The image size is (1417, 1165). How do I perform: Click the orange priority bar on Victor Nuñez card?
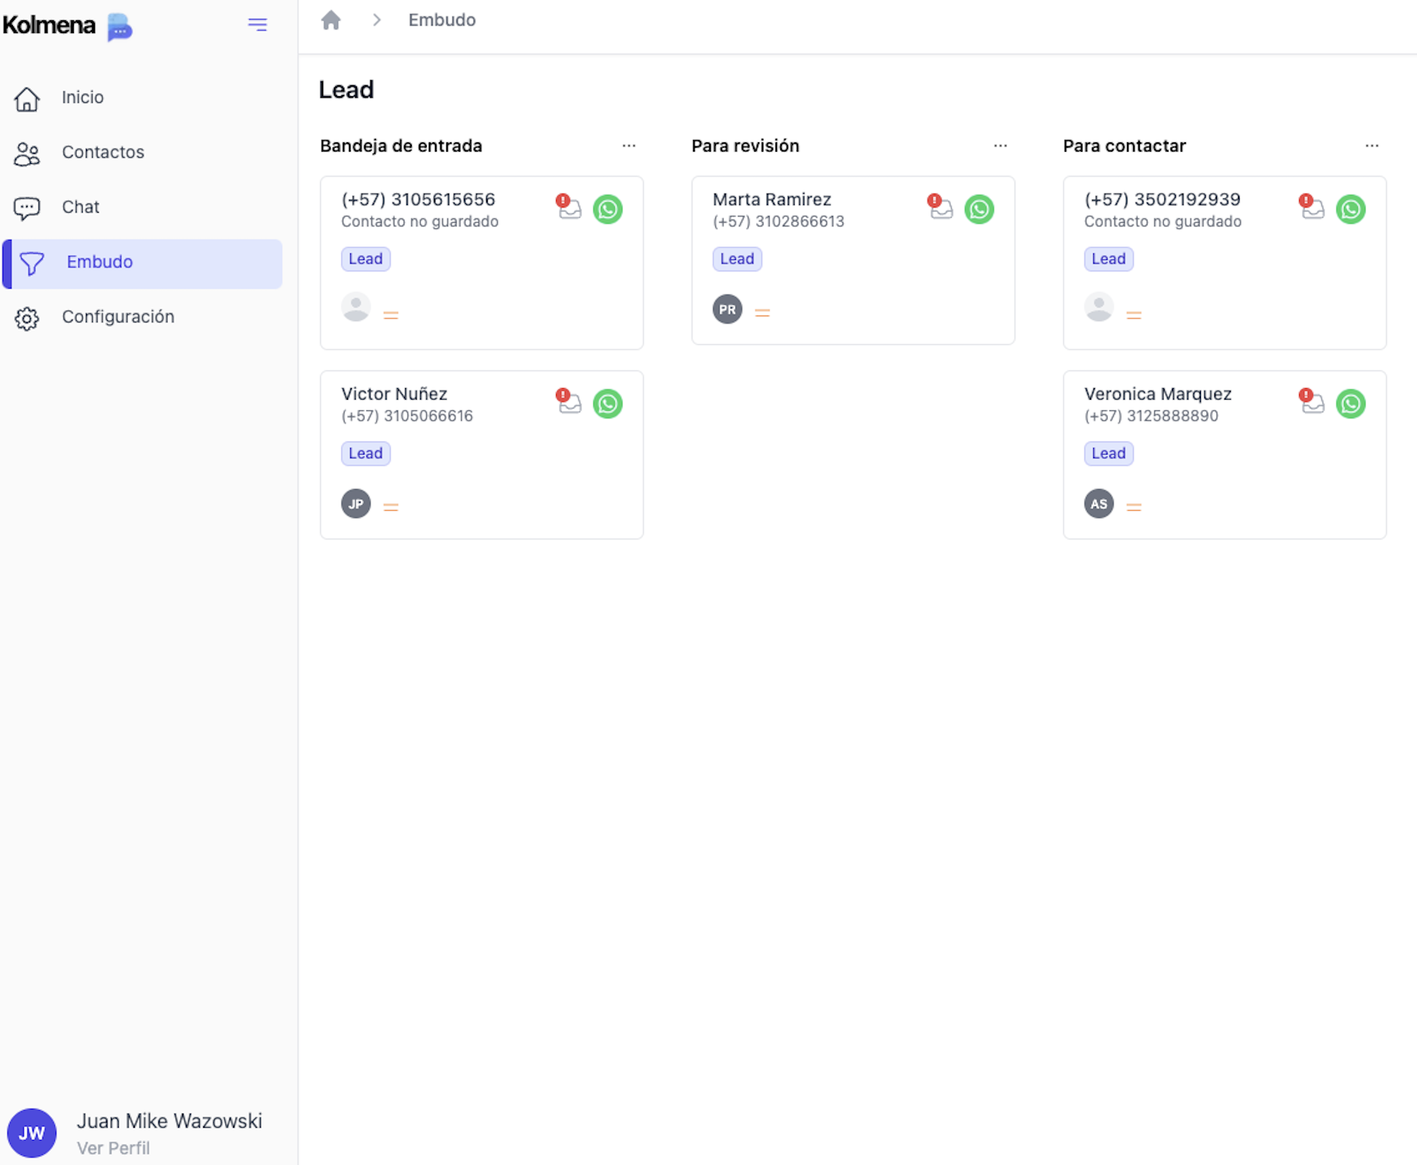[x=391, y=505]
